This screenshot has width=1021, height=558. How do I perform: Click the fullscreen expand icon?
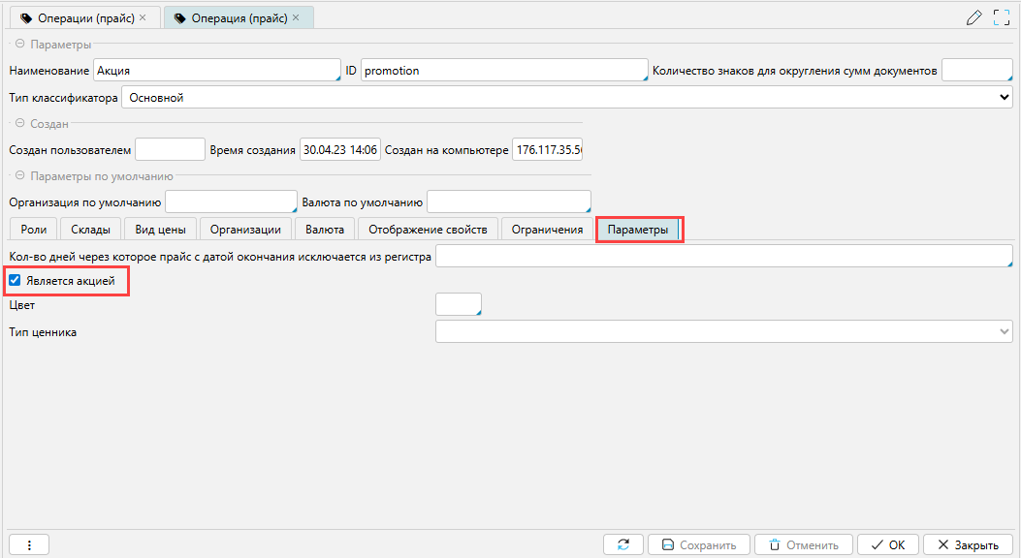click(x=1002, y=17)
